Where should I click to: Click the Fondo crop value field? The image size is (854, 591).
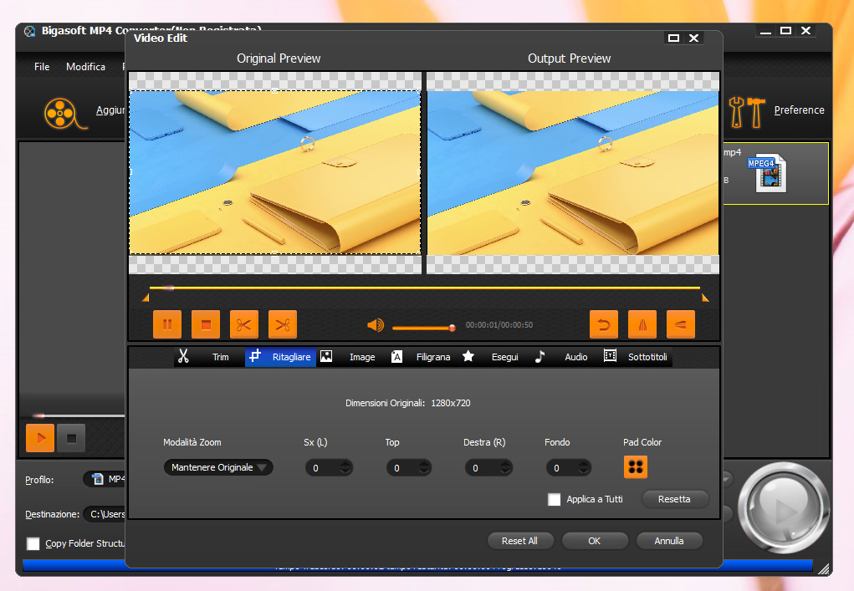coord(560,468)
